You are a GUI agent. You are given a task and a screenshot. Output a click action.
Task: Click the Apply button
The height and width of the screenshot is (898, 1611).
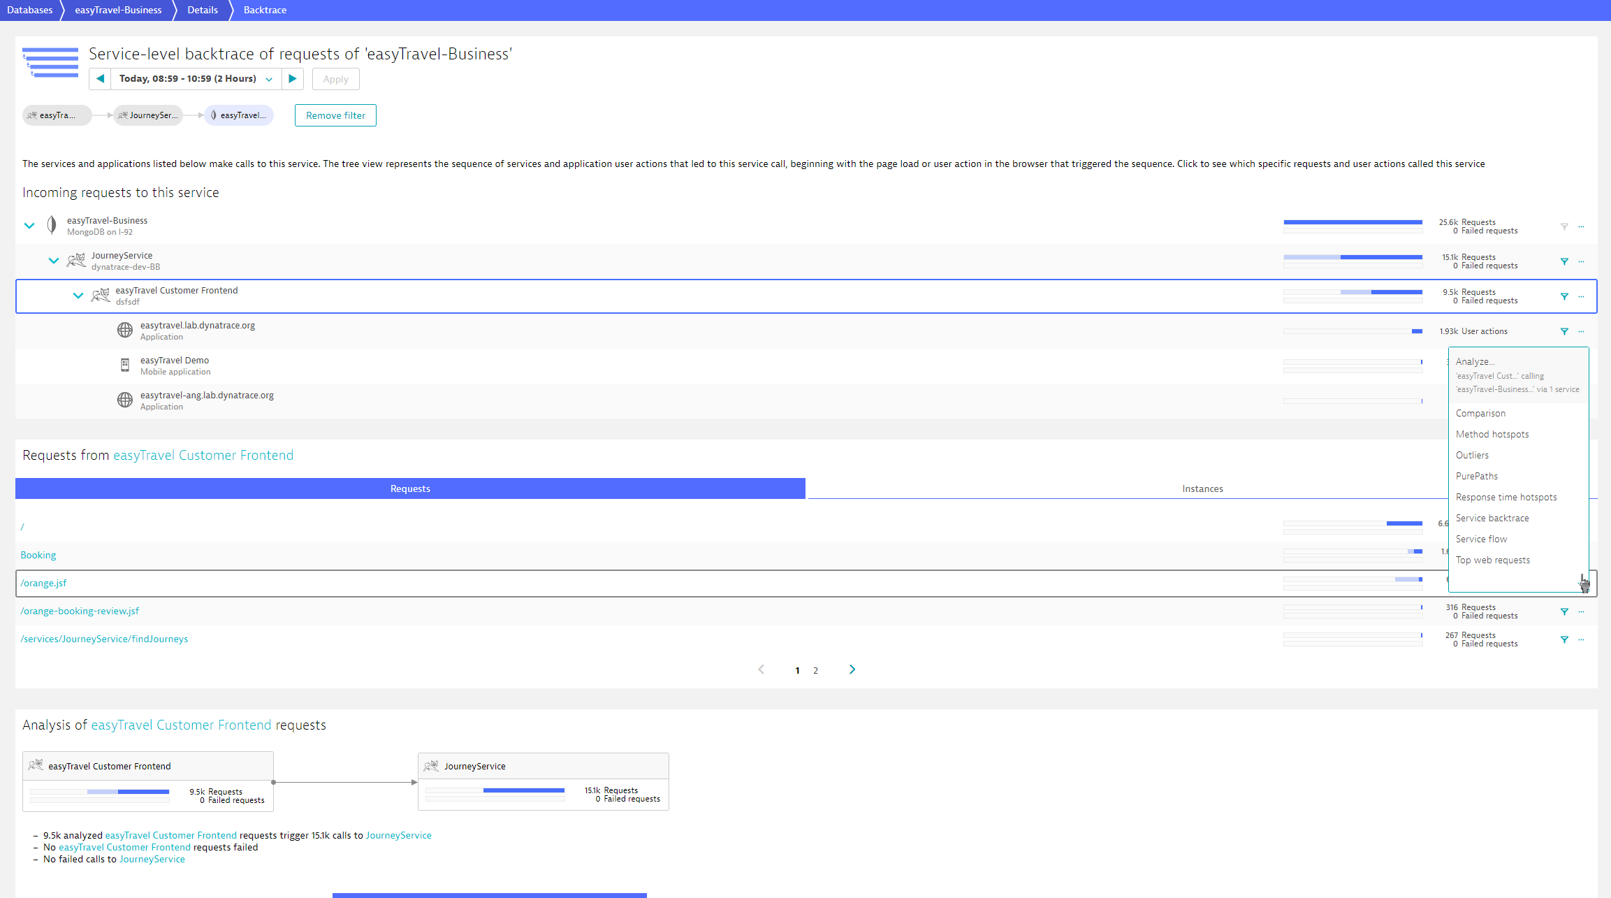[x=335, y=79]
